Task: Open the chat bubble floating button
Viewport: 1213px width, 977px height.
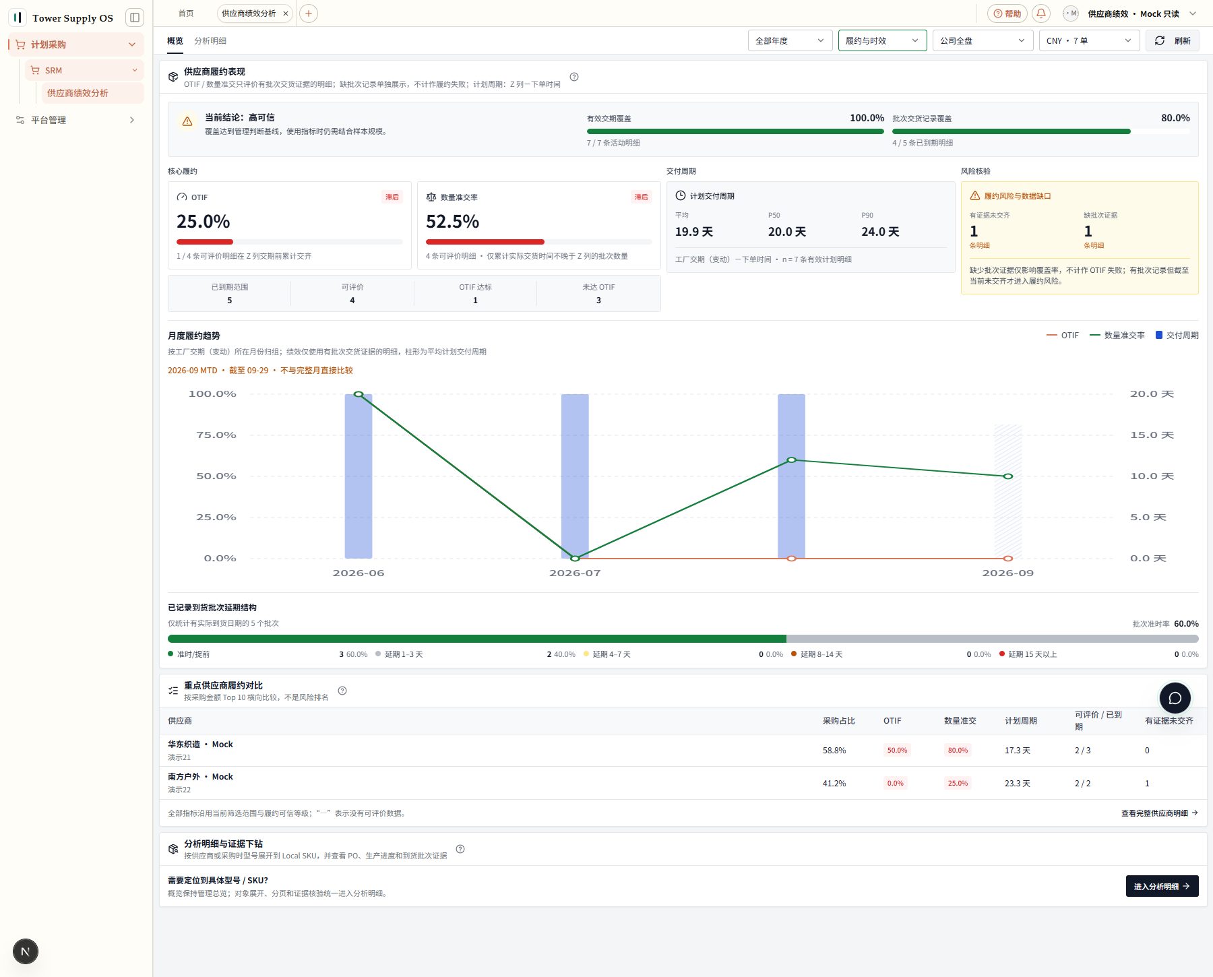Action: [x=1175, y=698]
